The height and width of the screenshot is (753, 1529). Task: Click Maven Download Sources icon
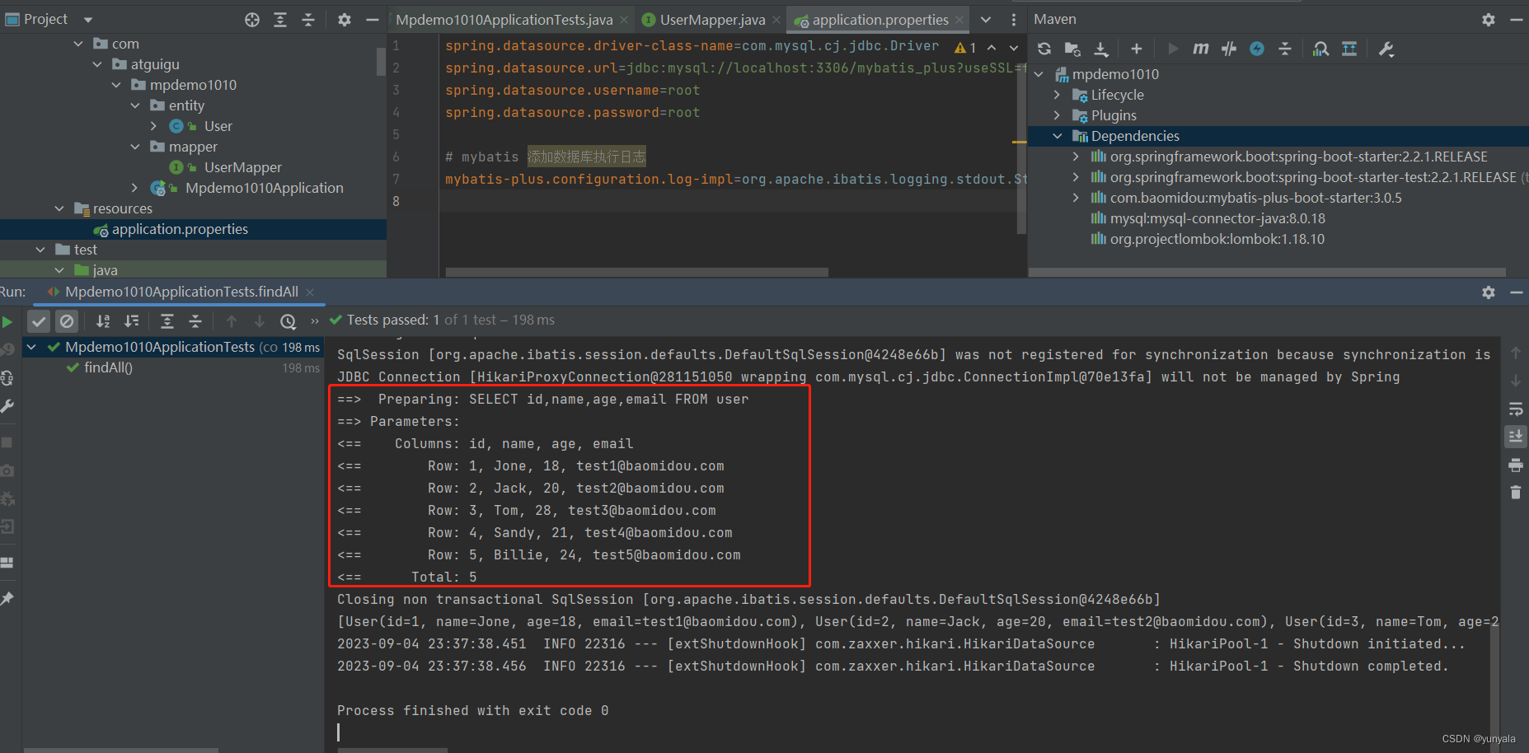coord(1101,49)
